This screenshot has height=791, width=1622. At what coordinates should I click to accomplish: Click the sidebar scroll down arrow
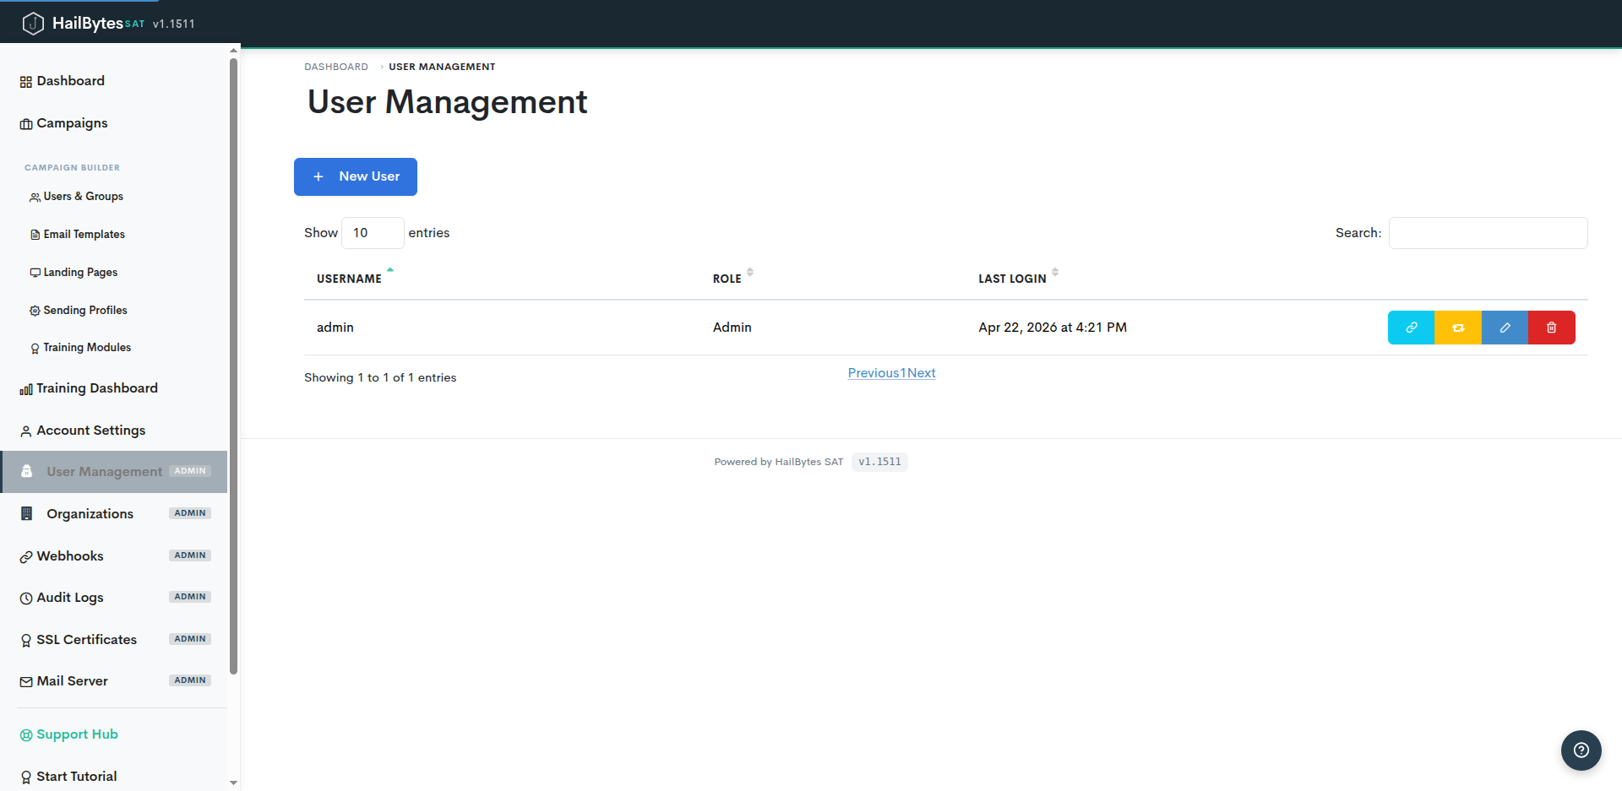point(234,783)
